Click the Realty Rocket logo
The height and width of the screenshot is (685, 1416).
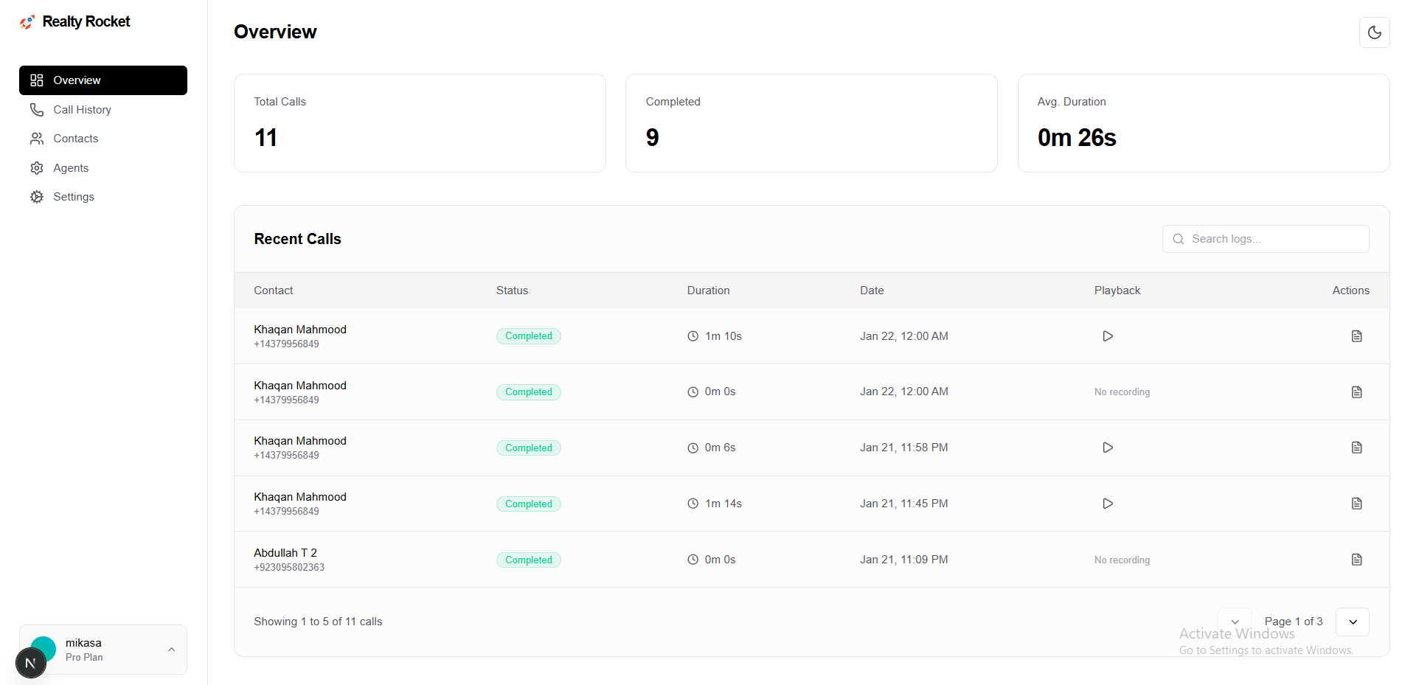pyautogui.click(x=75, y=22)
